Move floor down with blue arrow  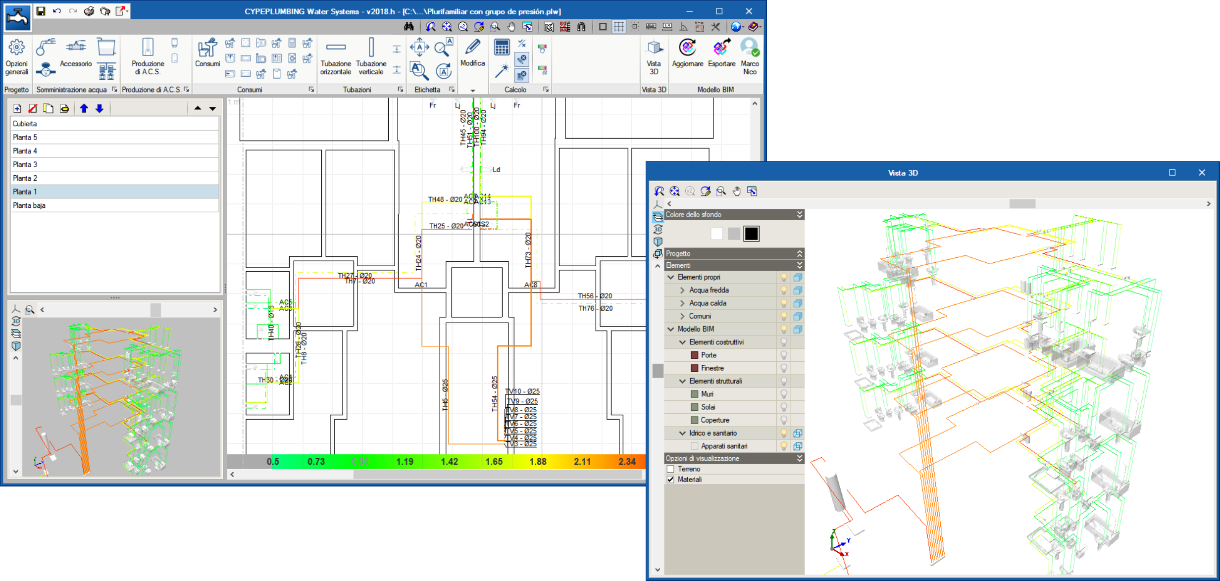(100, 108)
